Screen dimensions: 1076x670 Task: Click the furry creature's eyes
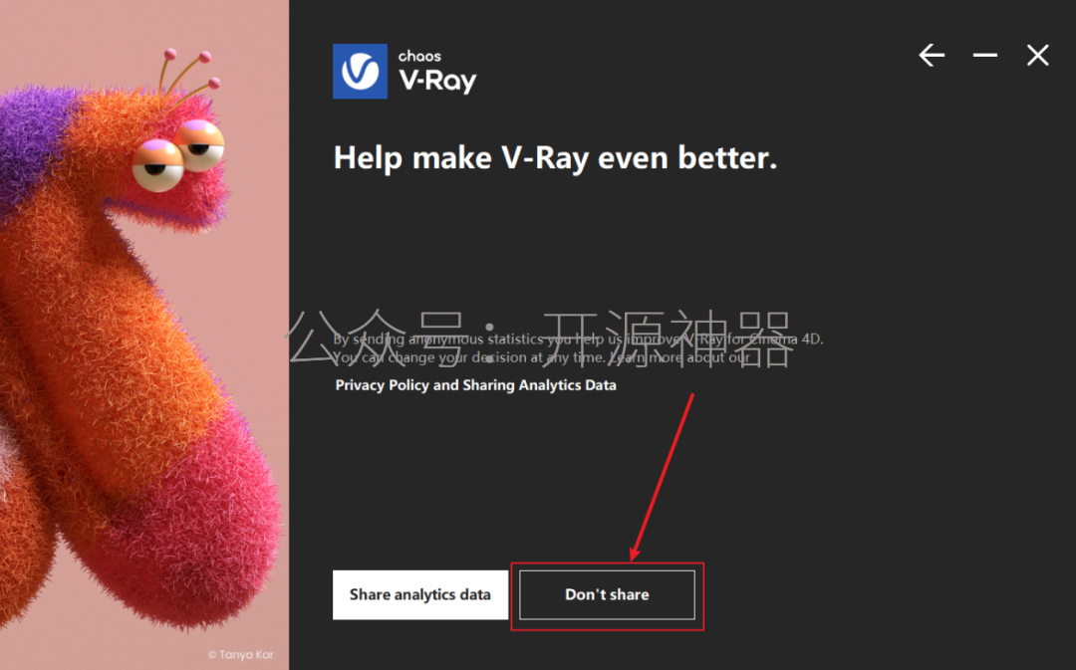tap(178, 155)
